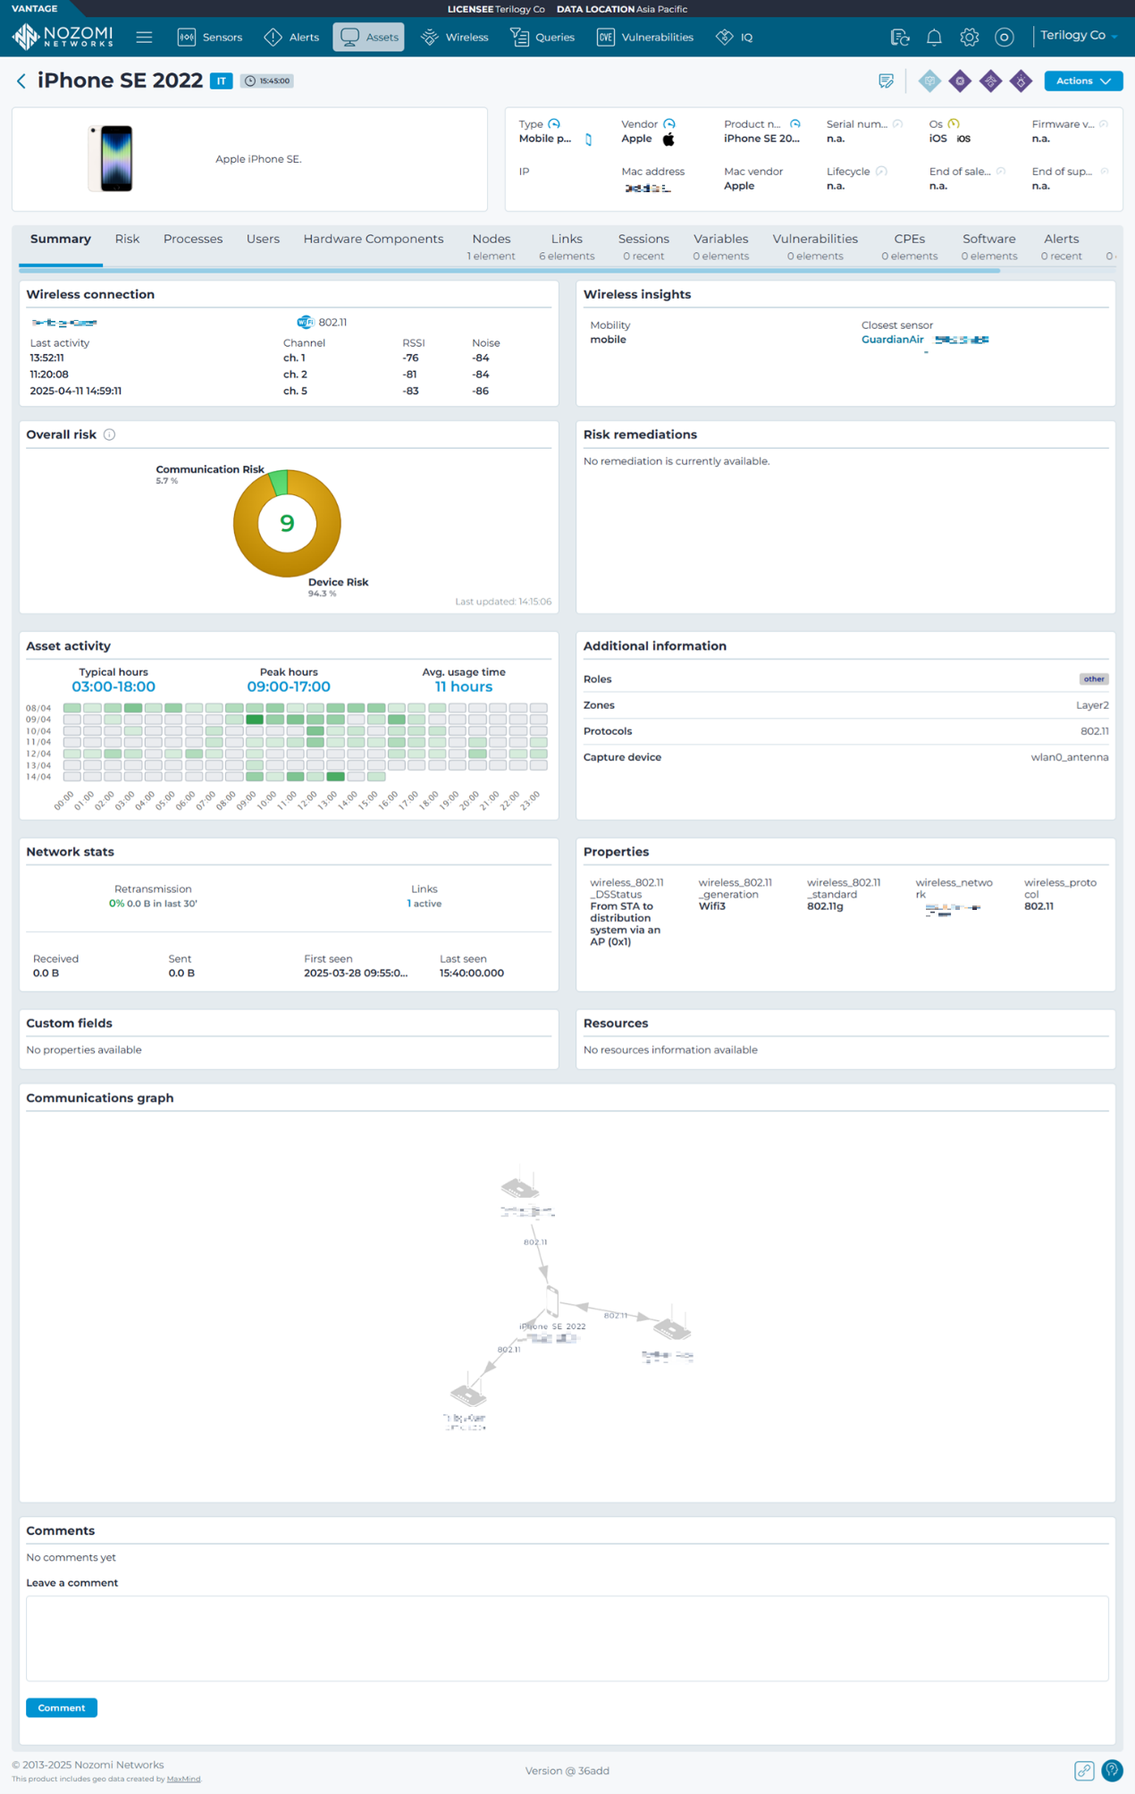Go back using the arrow beside iPhone SE 2022
Viewport: 1135px width, 1794px height.
pos(21,80)
